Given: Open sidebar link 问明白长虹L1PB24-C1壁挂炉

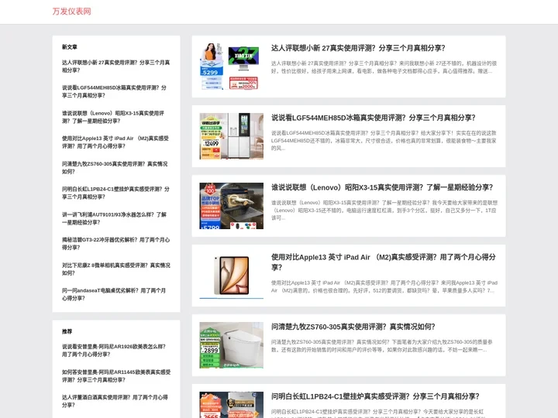Looking at the screenshot, I should (x=115, y=193).
